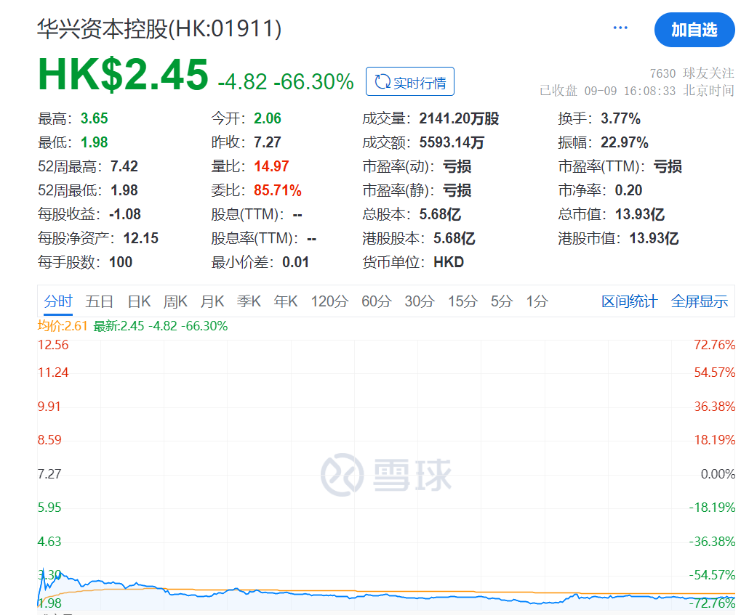749x615 pixels.
Task: Click the 已收盘 09-09 16:08:33 timestamp
Action: (637, 91)
